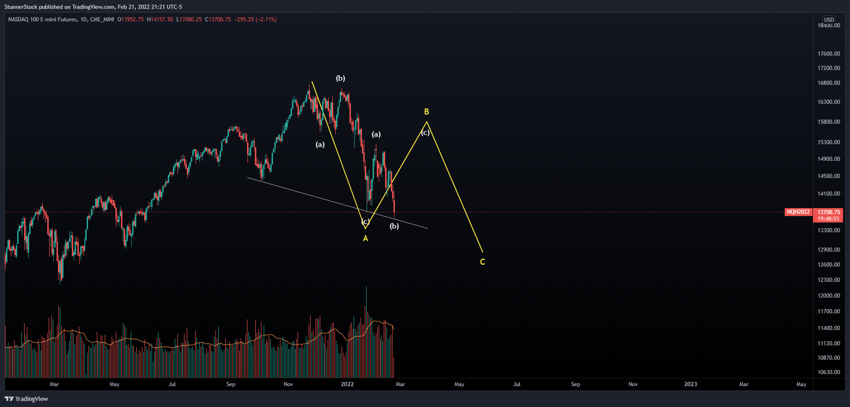Click the 11400.00 price axis label

pyautogui.click(x=829, y=328)
